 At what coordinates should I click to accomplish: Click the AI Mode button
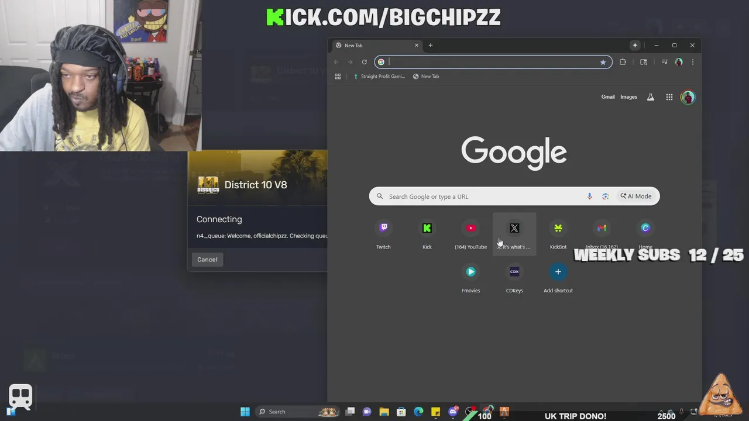(636, 196)
